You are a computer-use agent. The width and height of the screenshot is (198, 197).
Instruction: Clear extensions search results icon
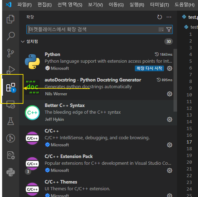coord(161,29)
